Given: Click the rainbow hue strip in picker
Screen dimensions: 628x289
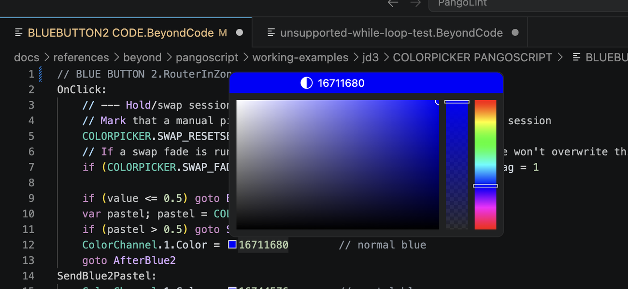Looking at the screenshot, I should click(x=485, y=165).
